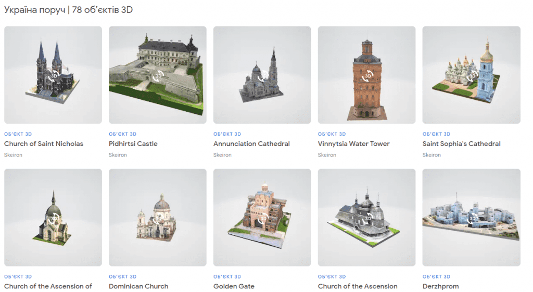Click the 3D rotate icon on Saint Sophia's Cathedral
Screen dimensions: 533x292
point(472,76)
